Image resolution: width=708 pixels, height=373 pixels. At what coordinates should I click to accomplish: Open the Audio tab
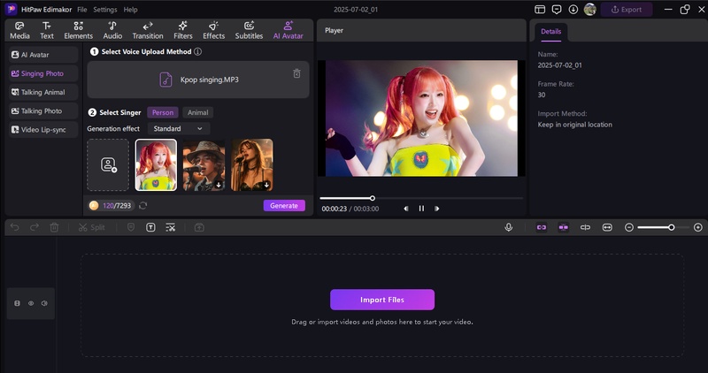[x=112, y=30]
